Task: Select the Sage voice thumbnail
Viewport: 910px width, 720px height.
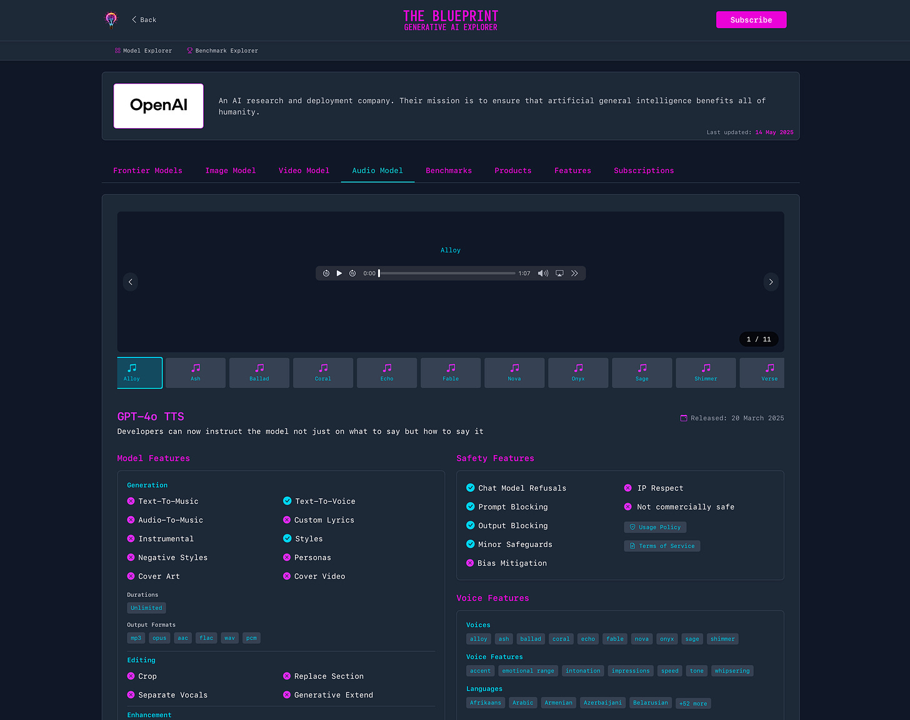Action: click(x=642, y=372)
